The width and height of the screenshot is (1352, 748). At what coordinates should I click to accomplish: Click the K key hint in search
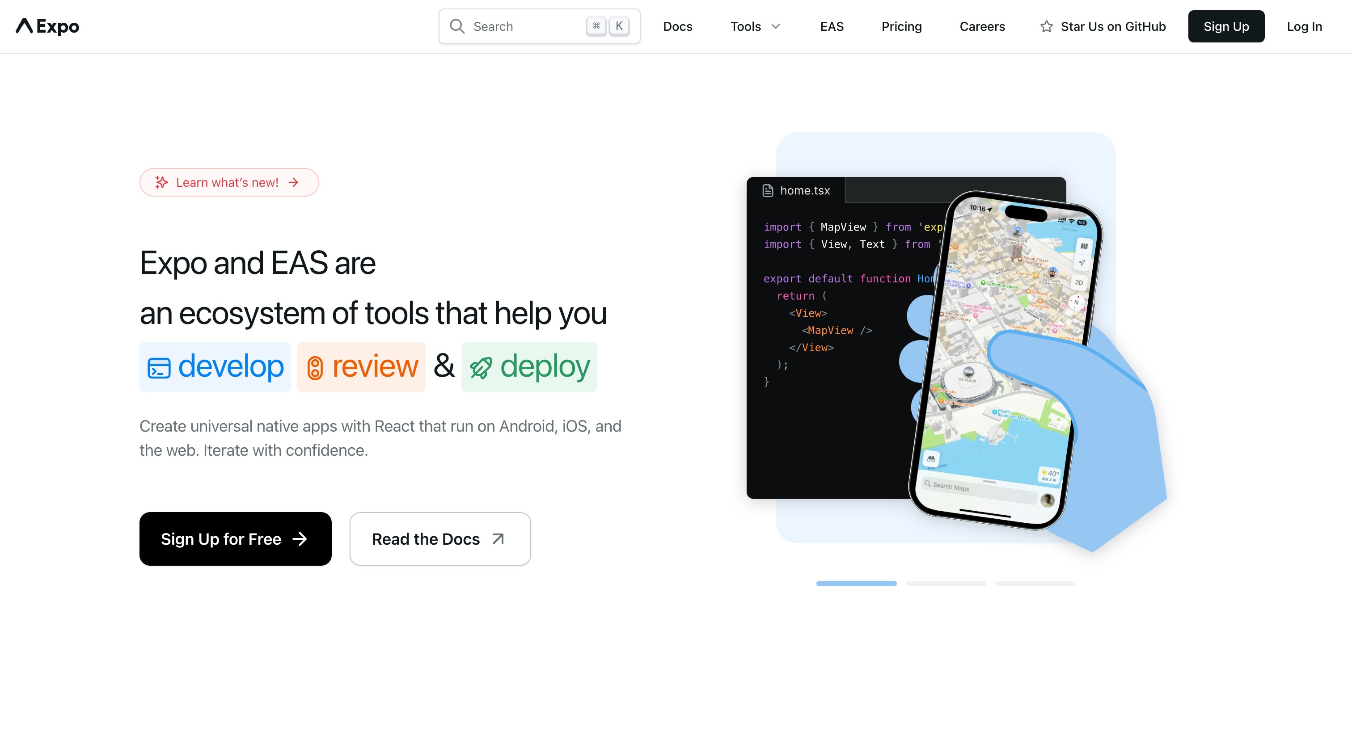619,26
